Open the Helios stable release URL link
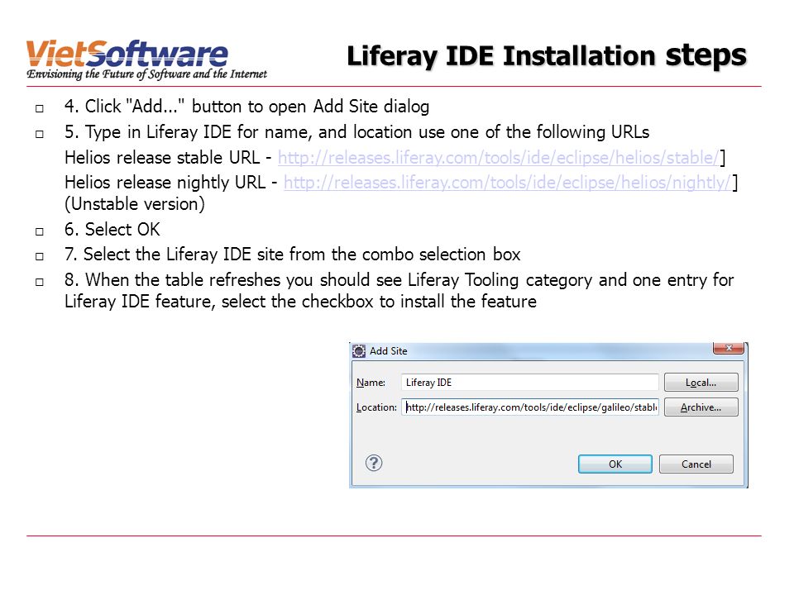Viewport: 794px width, 595px height. (498, 158)
